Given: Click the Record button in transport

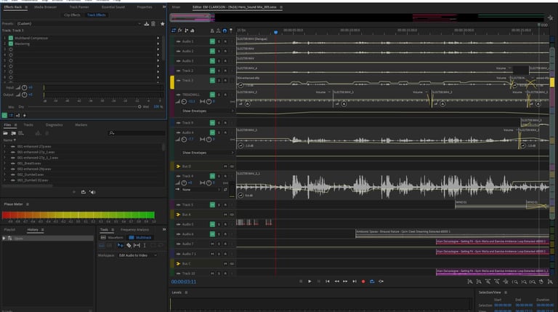Looking at the screenshot, I should pos(363,281).
